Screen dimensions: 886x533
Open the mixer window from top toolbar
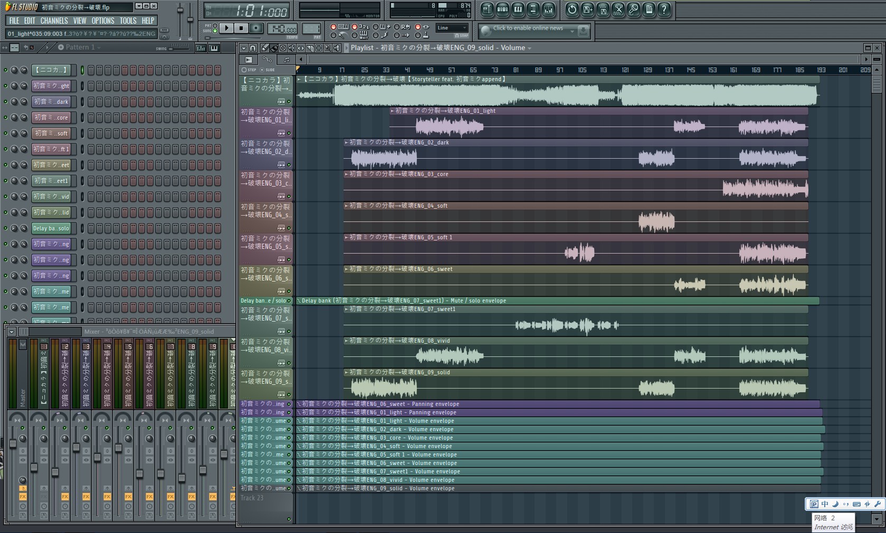coord(548,9)
